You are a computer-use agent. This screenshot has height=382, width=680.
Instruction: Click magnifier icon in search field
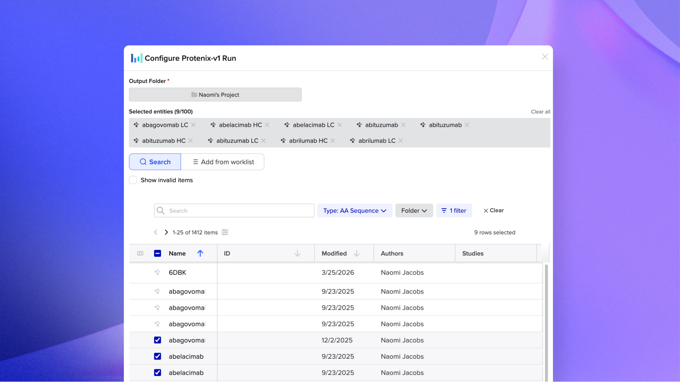coord(160,210)
